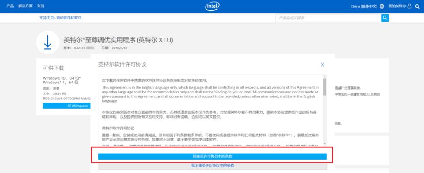Click the blue search button beside search box

pyautogui.click(x=385, y=18)
